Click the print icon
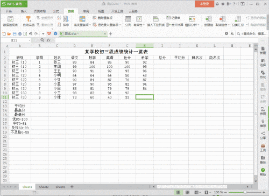 pyautogui.click(x=20, y=34)
